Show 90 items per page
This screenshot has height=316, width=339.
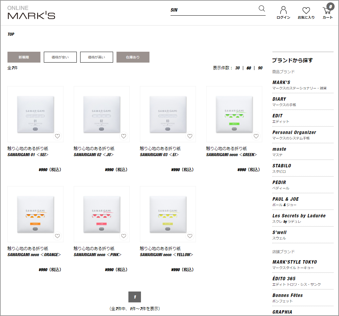click(x=260, y=68)
